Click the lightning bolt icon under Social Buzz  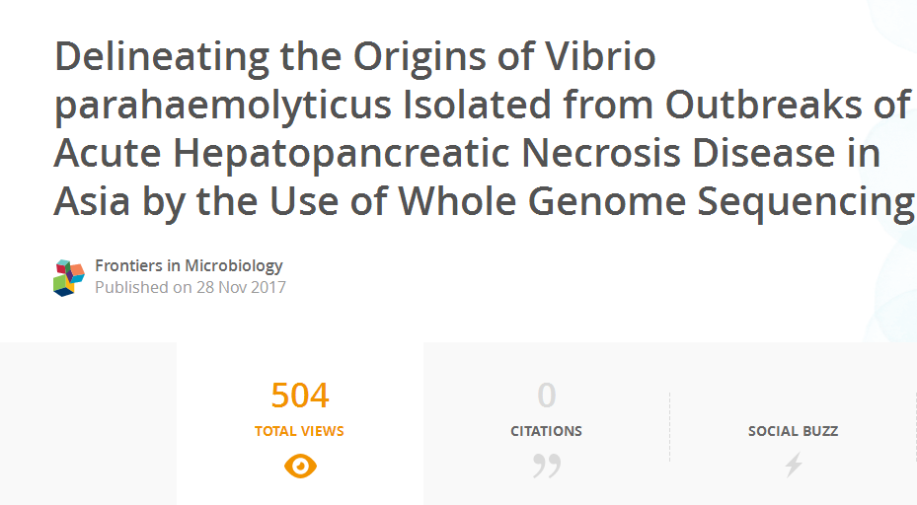[x=793, y=465]
